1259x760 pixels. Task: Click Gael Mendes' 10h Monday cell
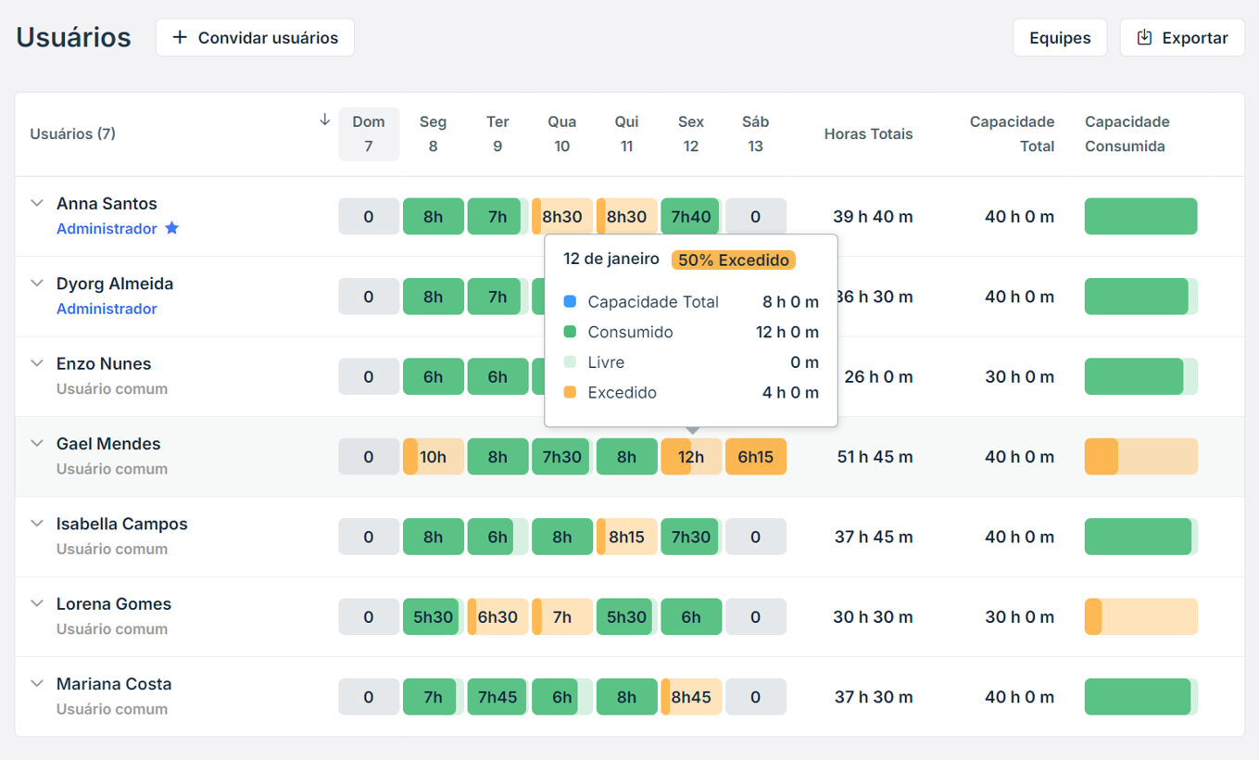(433, 457)
